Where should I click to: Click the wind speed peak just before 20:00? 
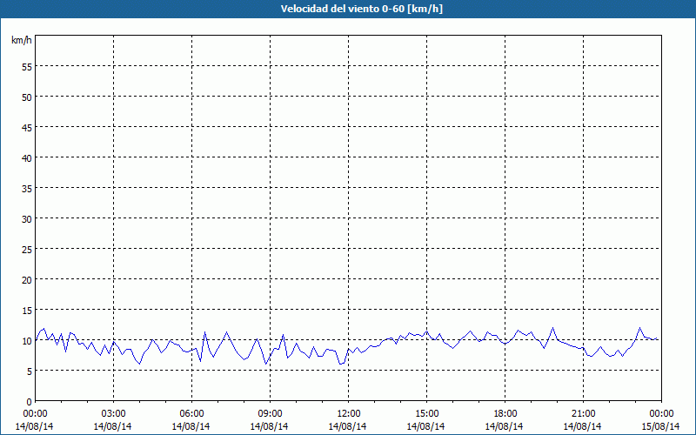coord(552,328)
